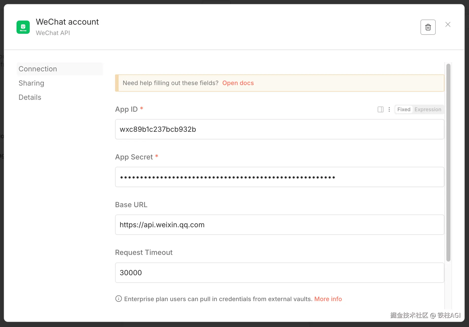
Task: Switch App ID mode to Fixed
Action: coord(404,109)
